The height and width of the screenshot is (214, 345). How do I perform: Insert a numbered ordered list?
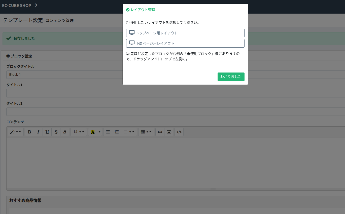pyautogui.click(x=117, y=132)
